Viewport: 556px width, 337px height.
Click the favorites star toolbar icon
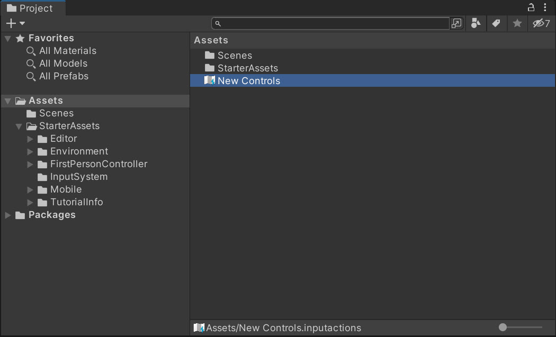(517, 23)
